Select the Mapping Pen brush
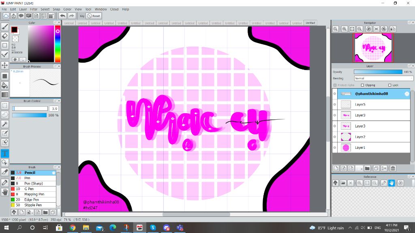Image resolution: width=415 pixels, height=233 pixels. coord(33,194)
